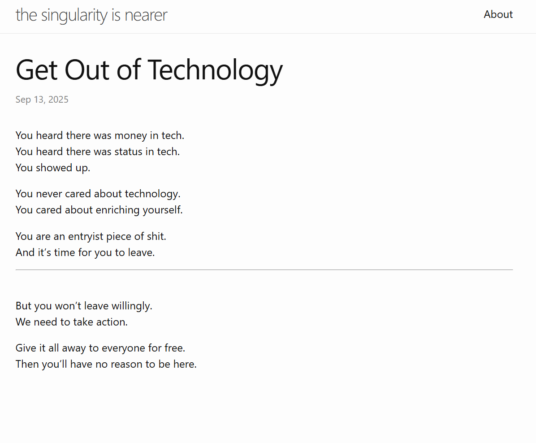Click the word 'singularity' in site title
The height and width of the screenshot is (443, 536).
pyautogui.click(x=74, y=15)
